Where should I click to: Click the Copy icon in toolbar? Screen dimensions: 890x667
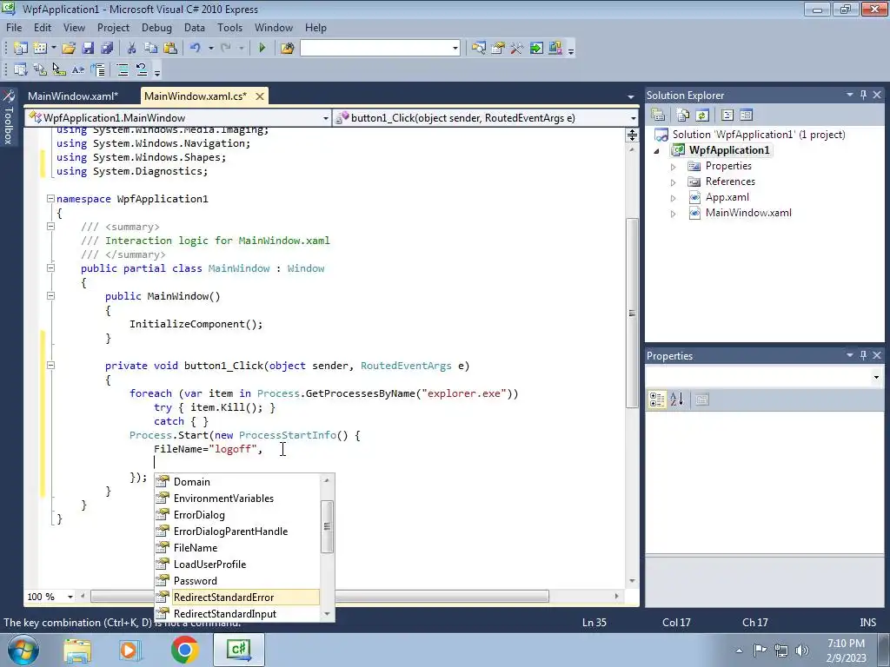(150, 49)
